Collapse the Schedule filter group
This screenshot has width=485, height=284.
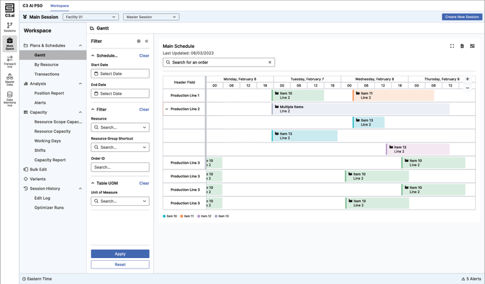[x=92, y=56]
